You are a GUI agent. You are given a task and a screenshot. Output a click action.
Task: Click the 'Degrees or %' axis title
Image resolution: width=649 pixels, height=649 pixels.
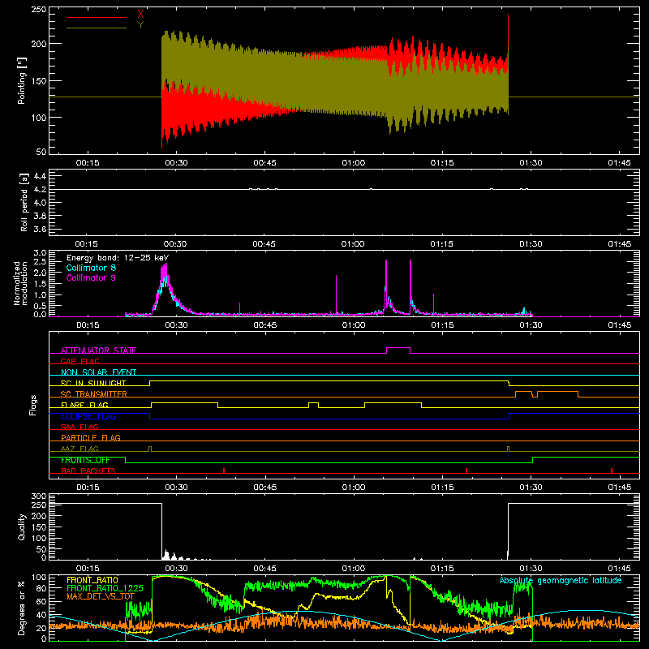(21, 608)
